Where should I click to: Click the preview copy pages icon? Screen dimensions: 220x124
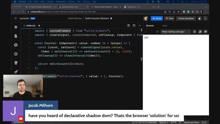tap(200, 32)
